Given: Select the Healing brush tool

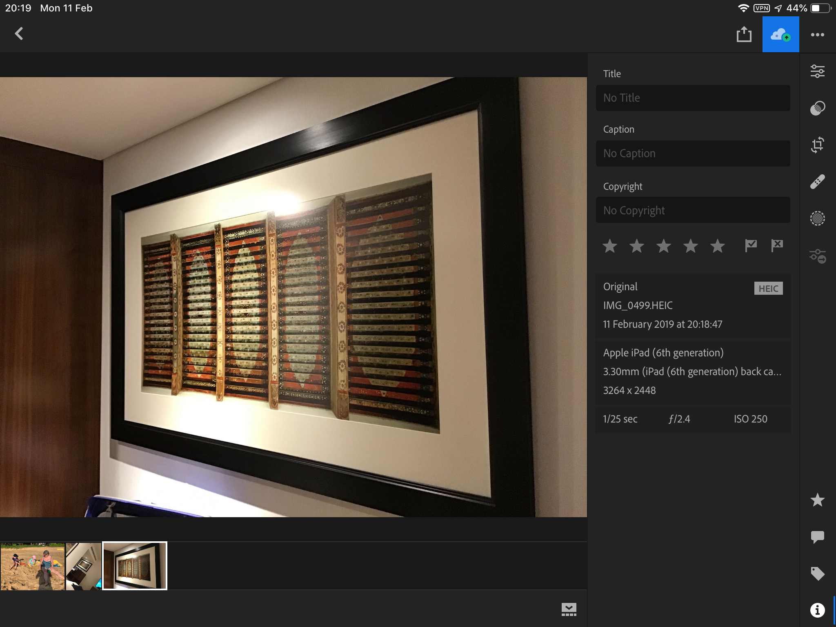Looking at the screenshot, I should [x=817, y=182].
